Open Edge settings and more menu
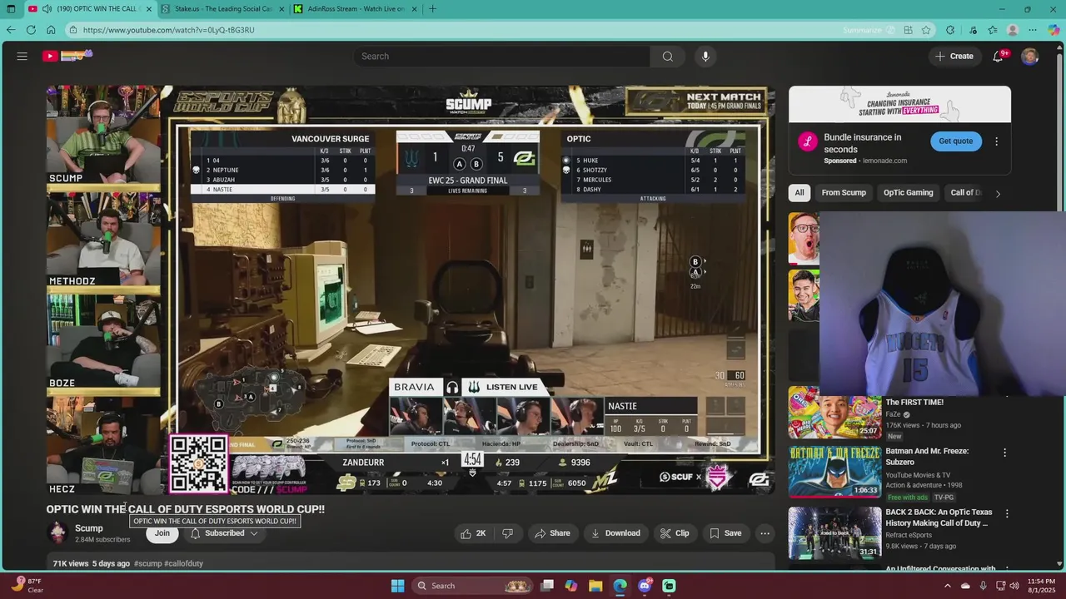This screenshot has width=1066, height=599. pos(1033,30)
